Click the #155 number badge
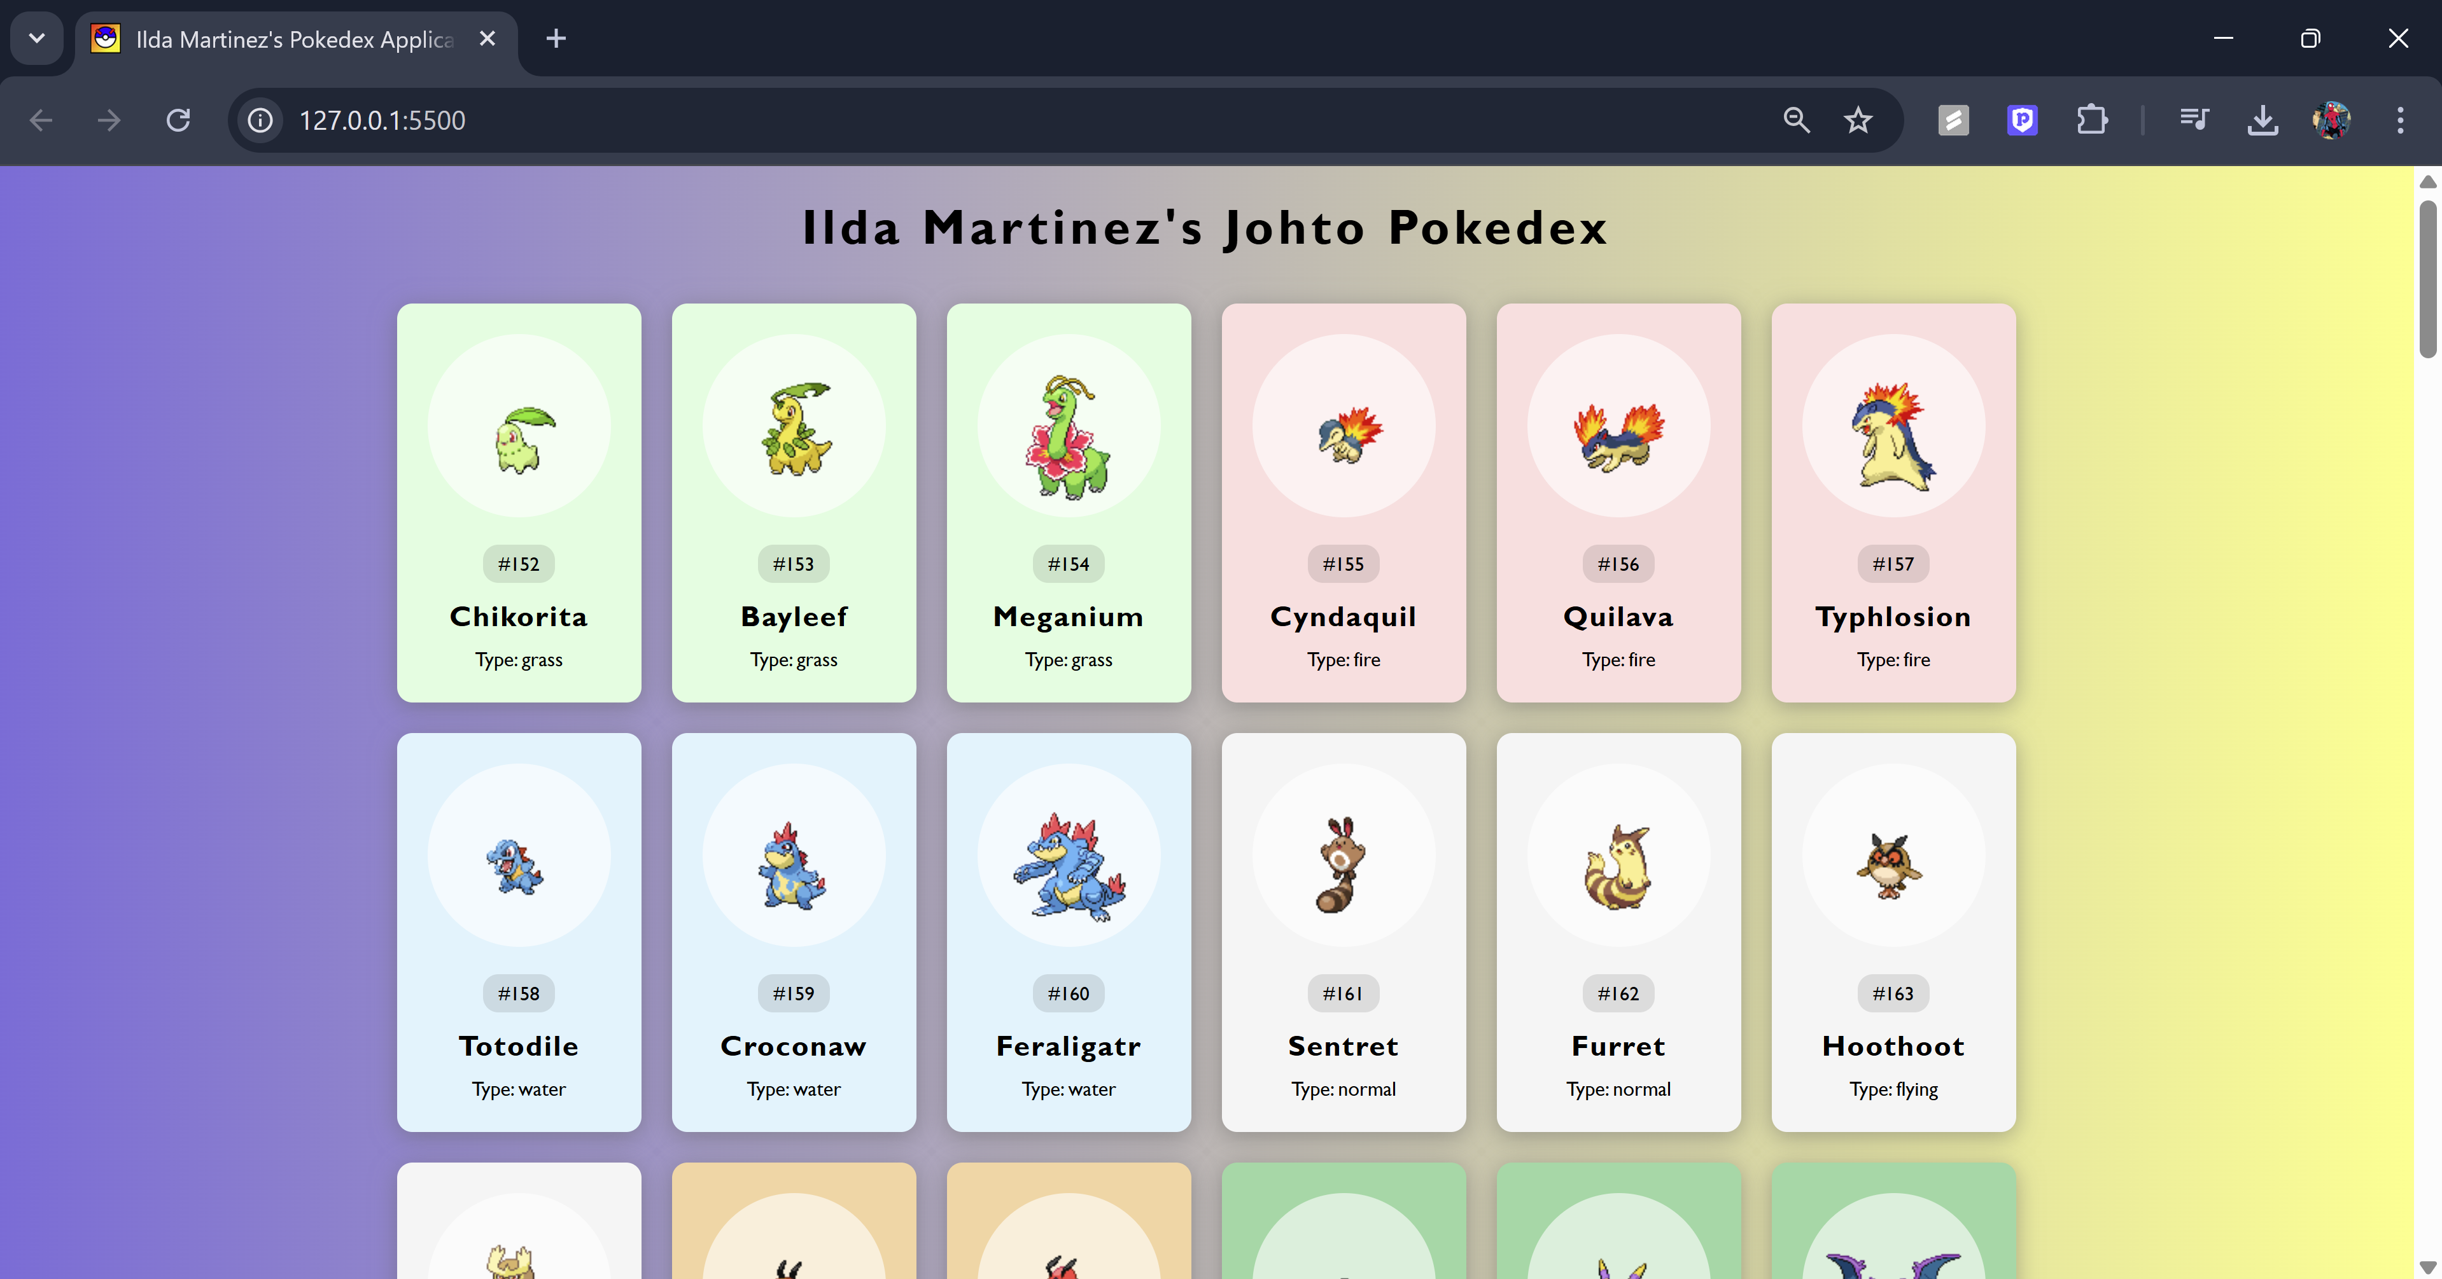 pyautogui.click(x=1344, y=564)
